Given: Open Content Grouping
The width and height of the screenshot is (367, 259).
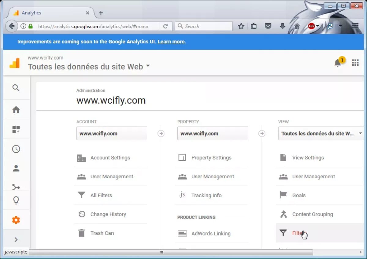Looking at the screenshot, I should (x=320, y=214).
